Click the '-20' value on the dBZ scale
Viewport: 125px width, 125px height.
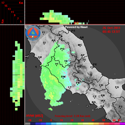click(x=29, y=120)
